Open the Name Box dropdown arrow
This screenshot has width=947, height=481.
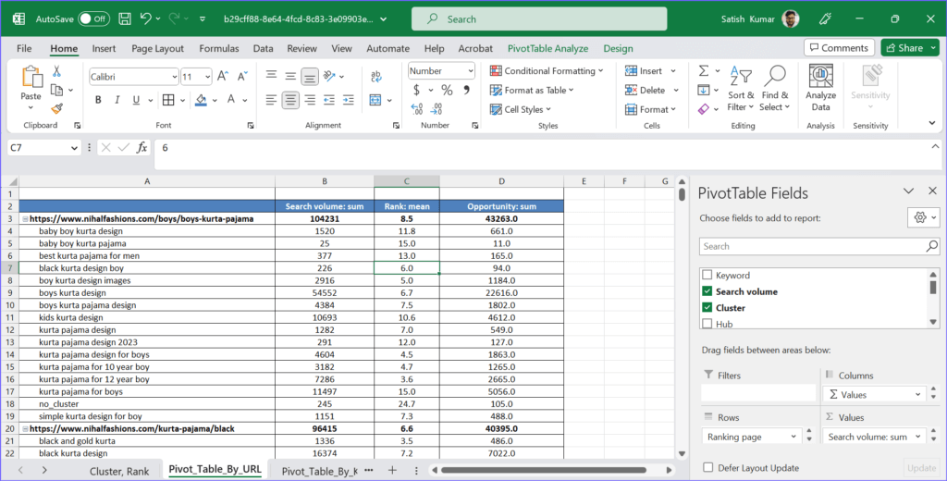(x=74, y=147)
